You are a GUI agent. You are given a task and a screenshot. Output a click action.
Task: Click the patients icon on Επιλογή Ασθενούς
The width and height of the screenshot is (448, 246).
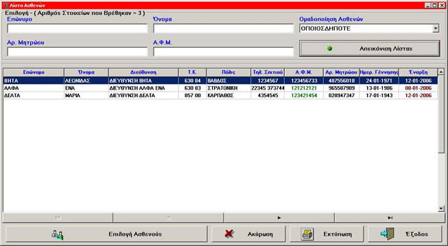click(x=58, y=234)
